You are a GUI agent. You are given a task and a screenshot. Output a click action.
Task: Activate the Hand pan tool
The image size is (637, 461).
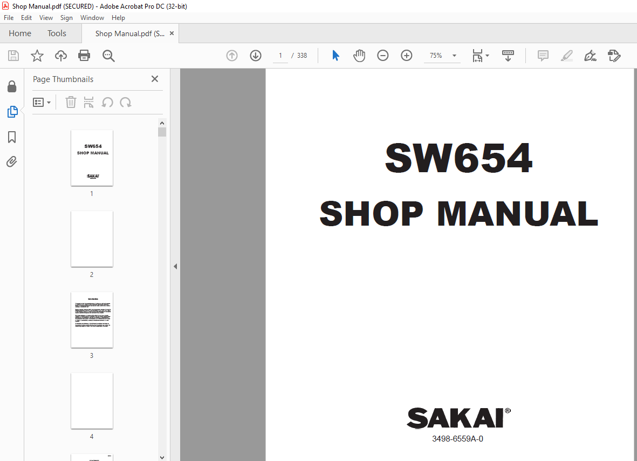point(359,56)
